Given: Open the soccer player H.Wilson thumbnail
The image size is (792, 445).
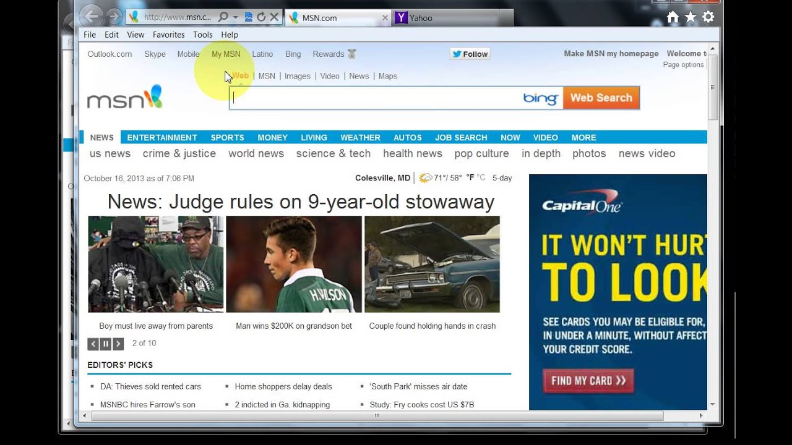Looking at the screenshot, I should pyautogui.click(x=294, y=264).
